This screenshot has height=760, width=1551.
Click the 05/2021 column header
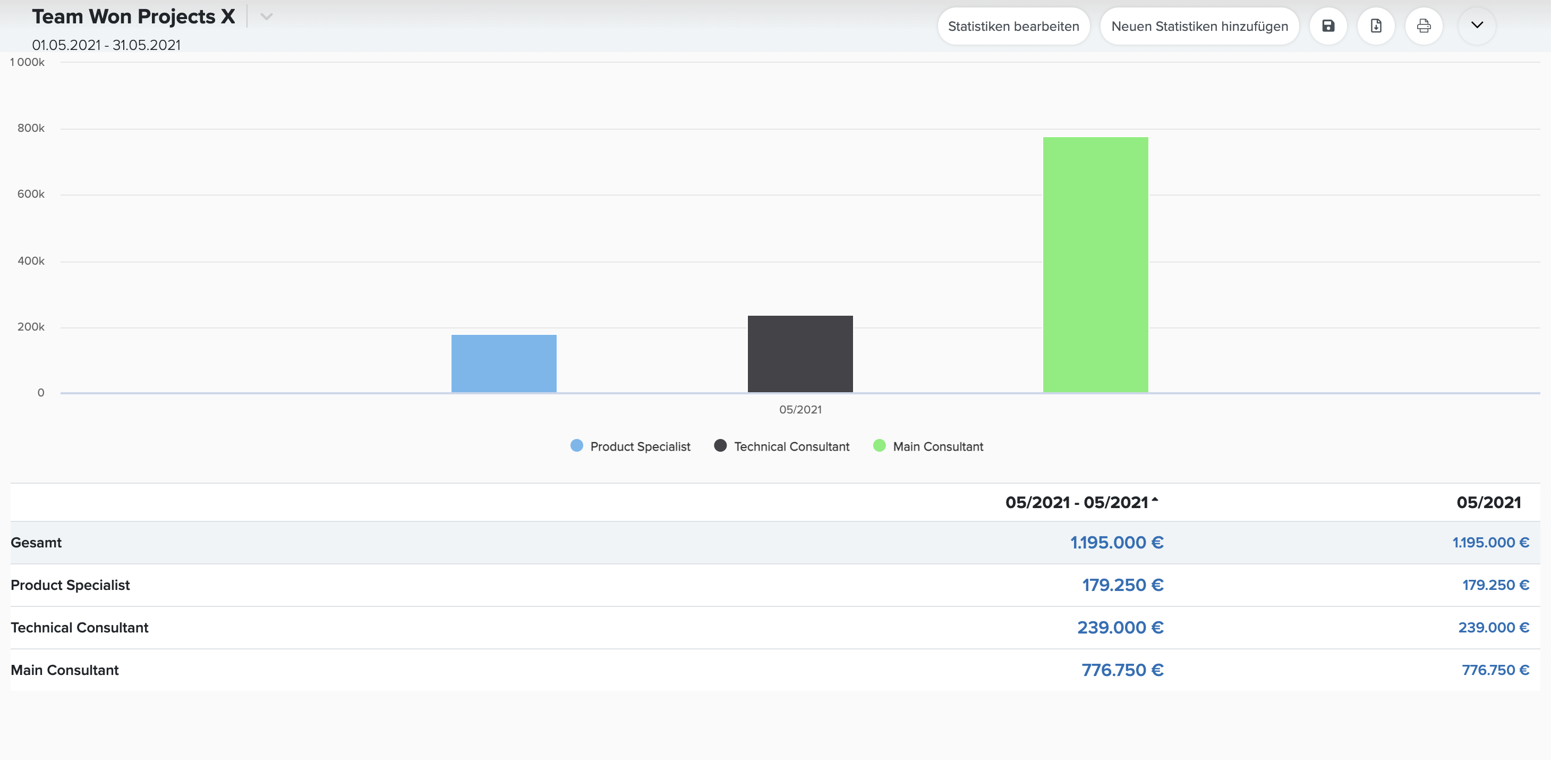[1488, 502]
